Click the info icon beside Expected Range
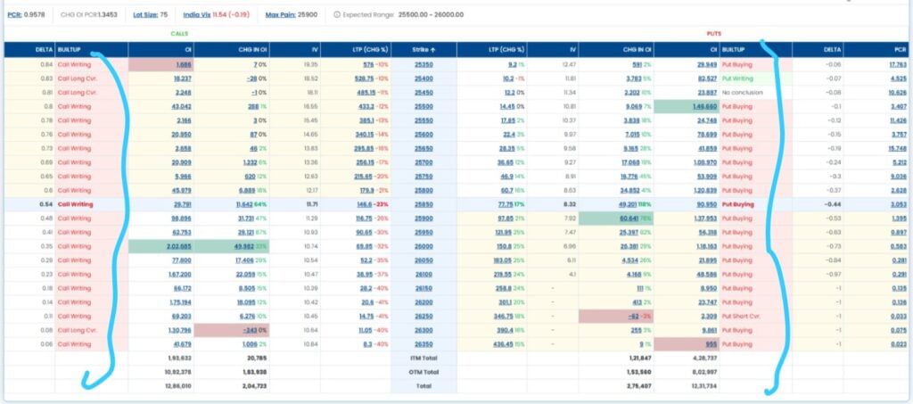Image resolution: width=913 pixels, height=404 pixels. (x=336, y=15)
